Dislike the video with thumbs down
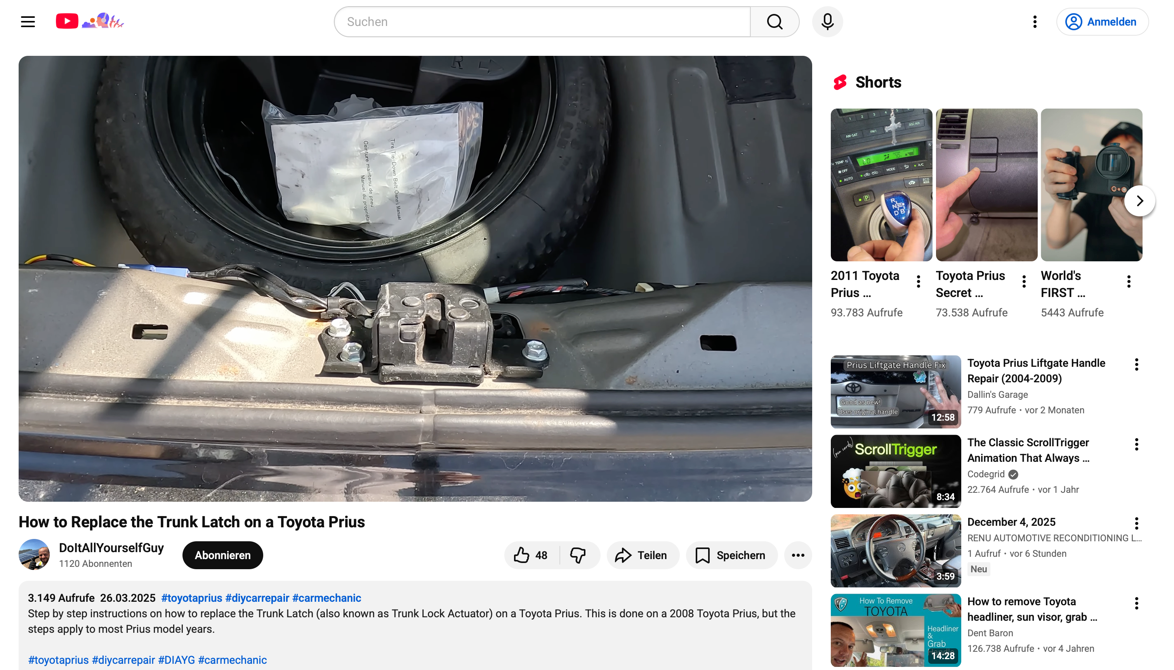 (578, 555)
